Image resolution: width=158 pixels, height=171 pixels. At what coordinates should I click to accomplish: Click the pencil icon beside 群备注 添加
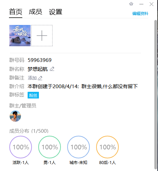pos(40,78)
